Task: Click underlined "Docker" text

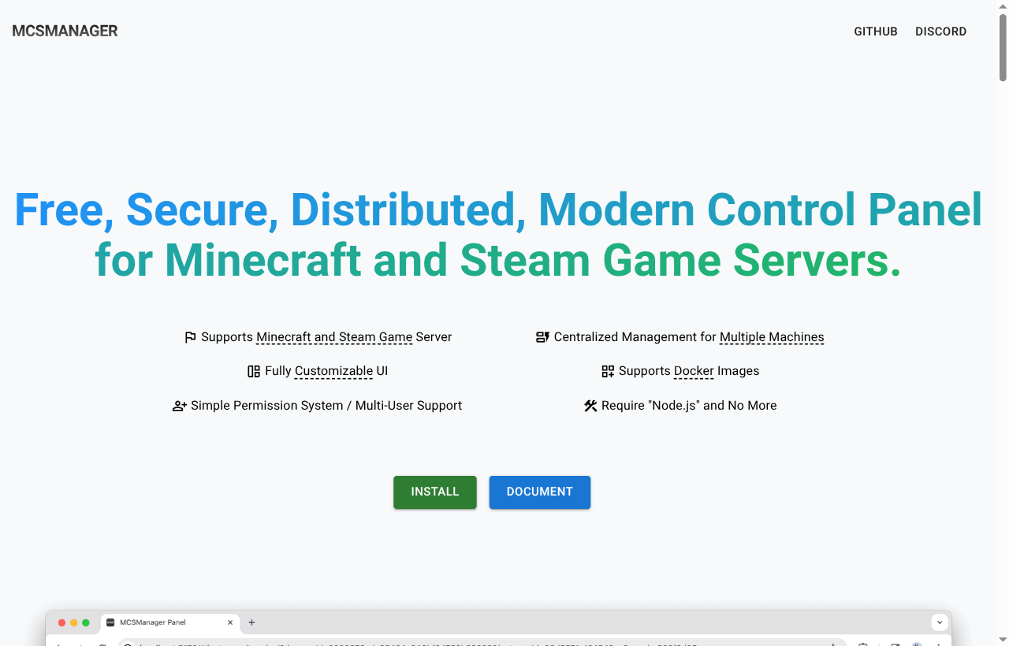Action: tap(694, 371)
